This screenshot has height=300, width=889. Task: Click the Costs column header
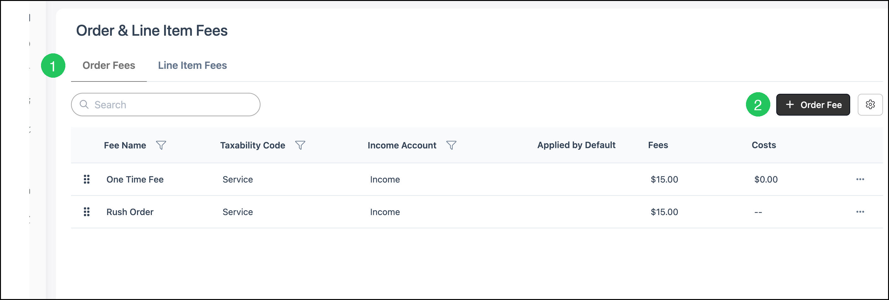[x=763, y=145]
